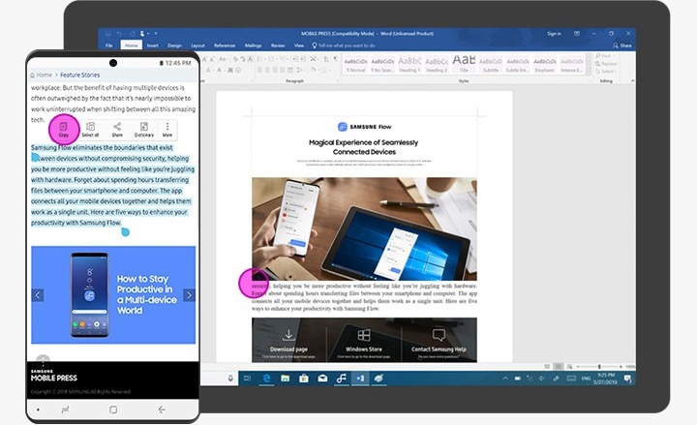Tap Copy in the phone text menu
Viewport: 697px width, 425px height.
pyautogui.click(x=64, y=129)
